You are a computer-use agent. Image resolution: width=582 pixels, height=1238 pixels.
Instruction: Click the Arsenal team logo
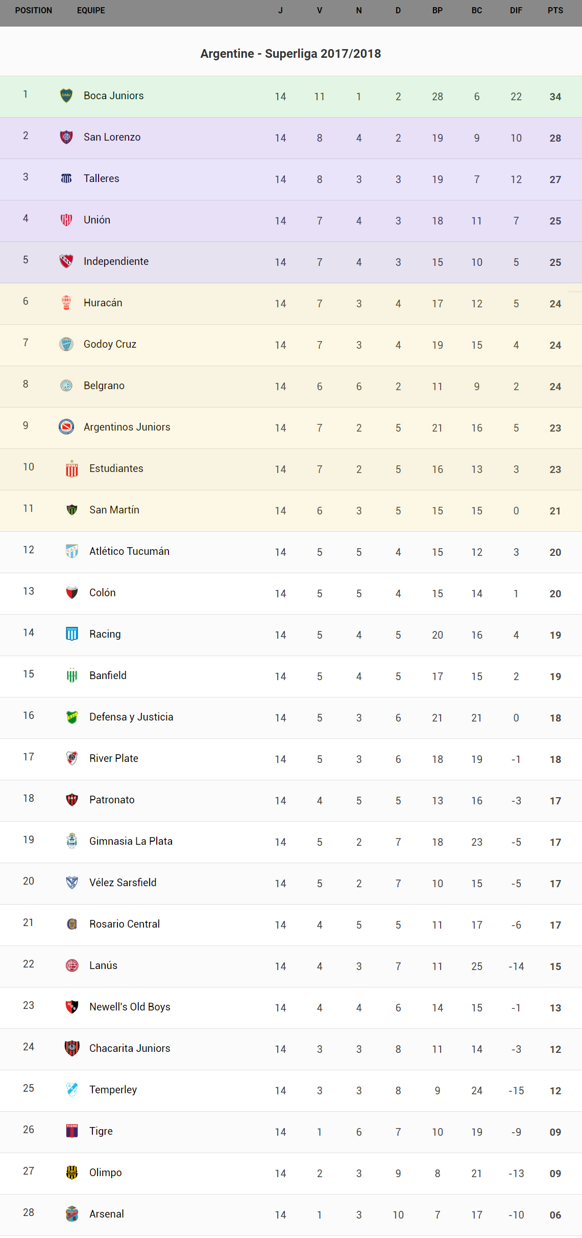tap(72, 1214)
